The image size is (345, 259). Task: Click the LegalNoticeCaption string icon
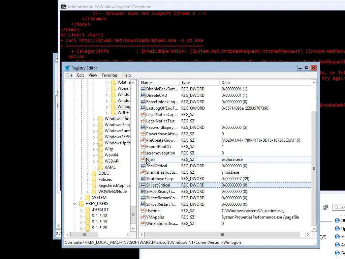pyautogui.click(x=143, y=114)
